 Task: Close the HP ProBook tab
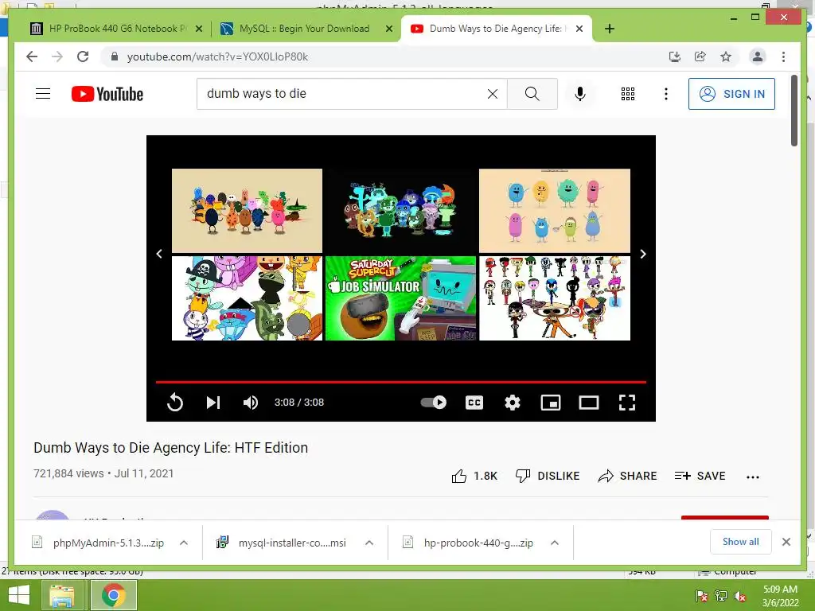(x=198, y=29)
